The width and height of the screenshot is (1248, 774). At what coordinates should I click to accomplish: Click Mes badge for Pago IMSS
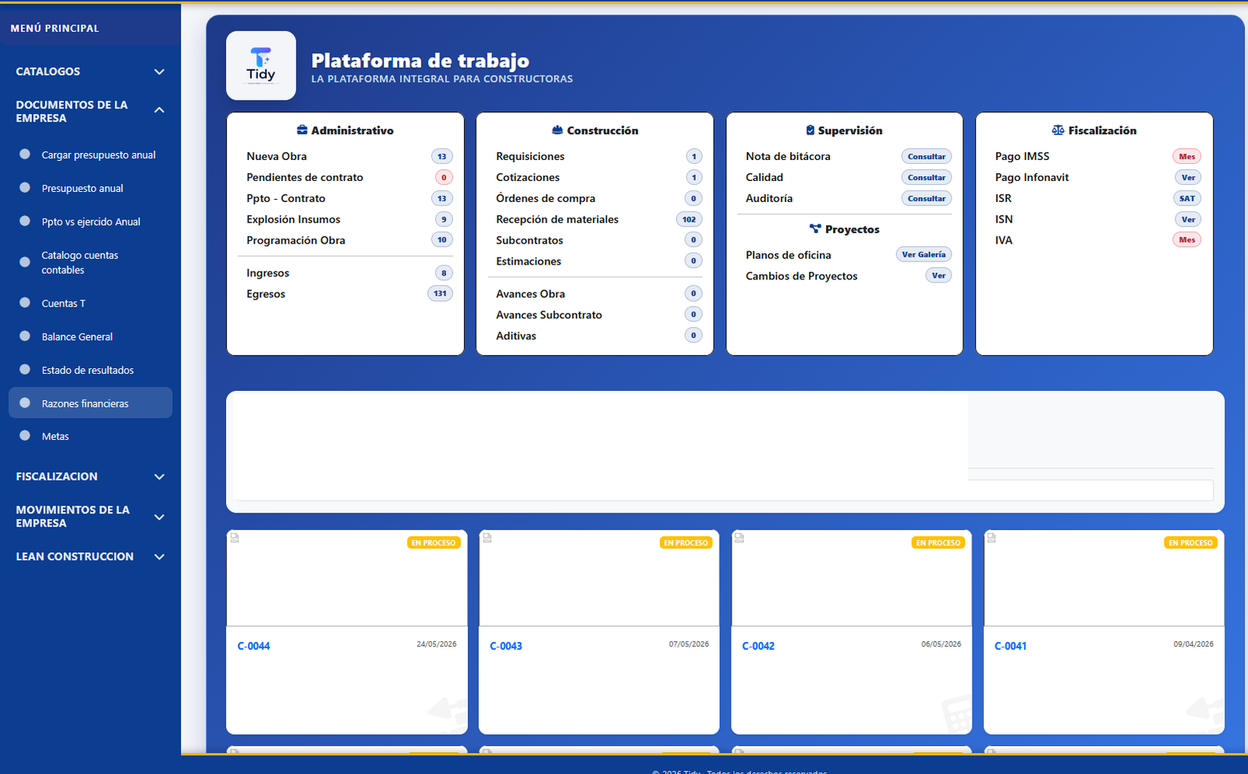point(1187,156)
